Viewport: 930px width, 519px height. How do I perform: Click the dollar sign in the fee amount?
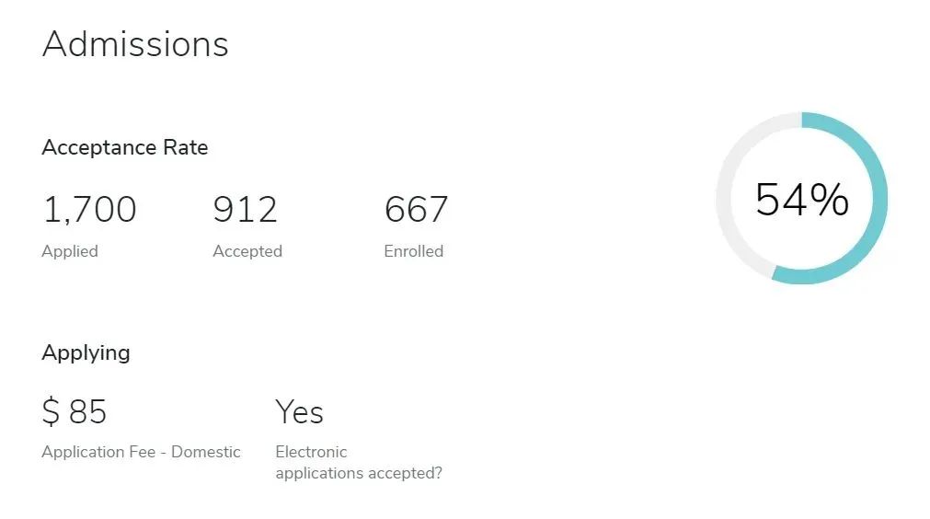51,411
